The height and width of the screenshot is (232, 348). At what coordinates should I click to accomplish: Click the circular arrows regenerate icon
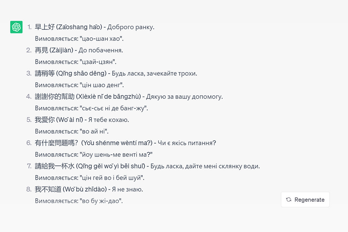[x=289, y=200]
